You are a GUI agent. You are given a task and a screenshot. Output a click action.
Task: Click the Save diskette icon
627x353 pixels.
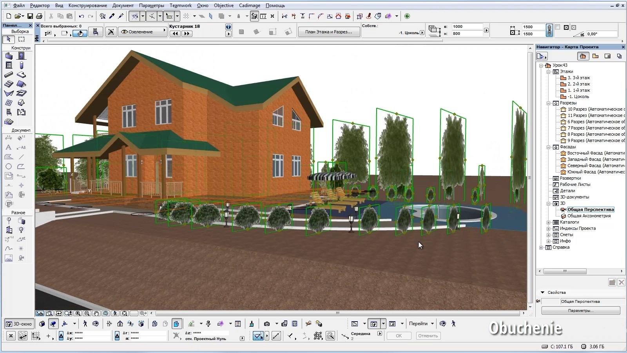(30, 16)
